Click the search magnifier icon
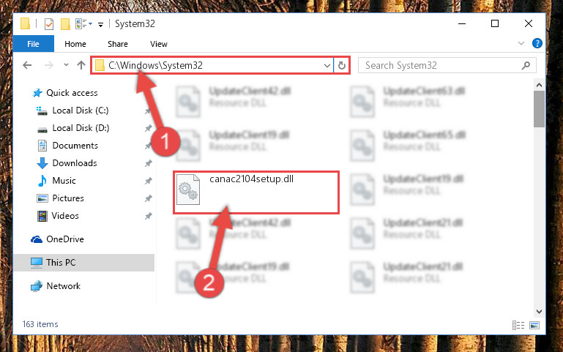 click(526, 65)
